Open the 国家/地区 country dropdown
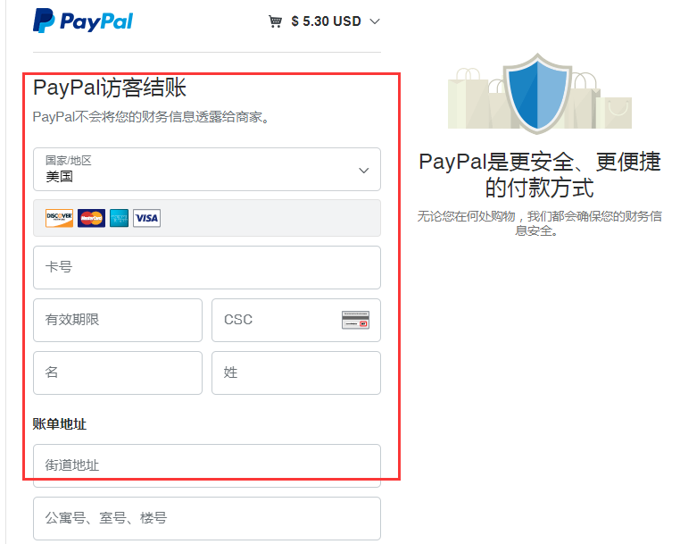680x544 pixels. point(206,170)
